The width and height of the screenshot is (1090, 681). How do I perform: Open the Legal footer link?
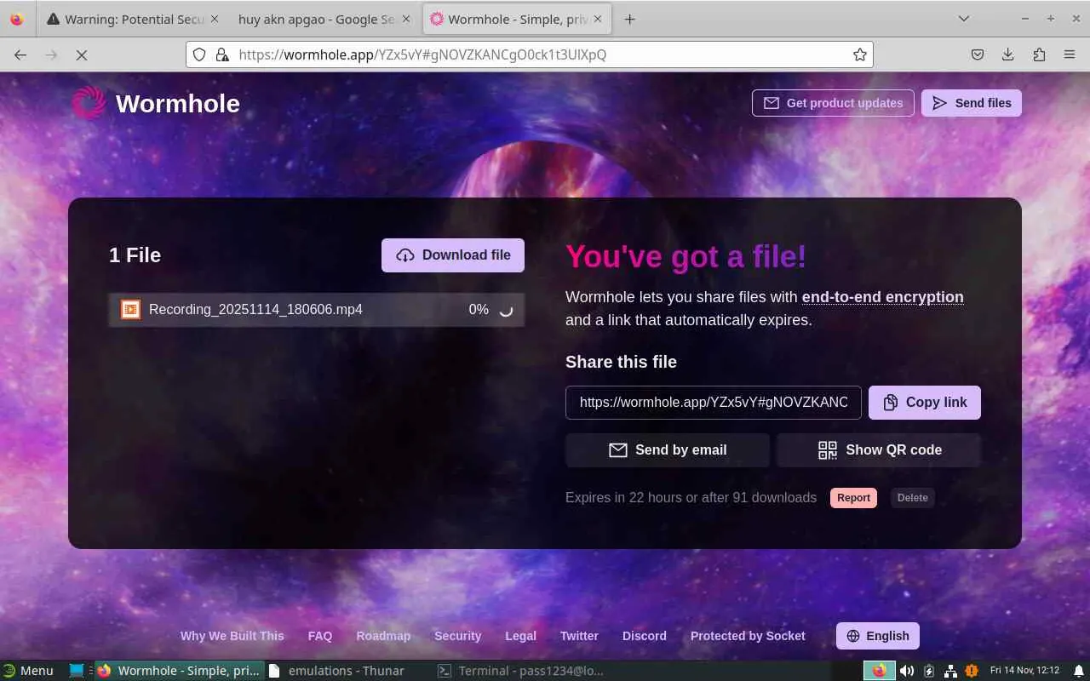(520, 636)
